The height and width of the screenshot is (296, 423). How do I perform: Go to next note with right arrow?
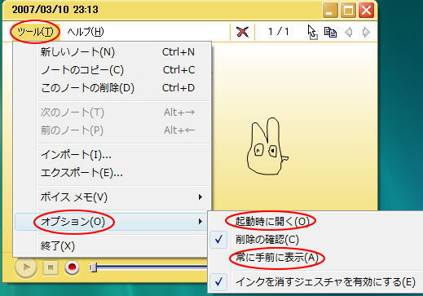pos(366,32)
